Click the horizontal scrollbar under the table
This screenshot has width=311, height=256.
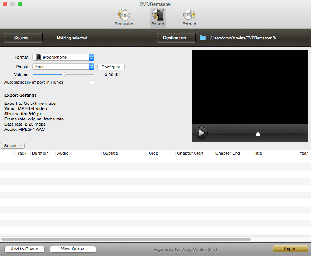pos(126,239)
